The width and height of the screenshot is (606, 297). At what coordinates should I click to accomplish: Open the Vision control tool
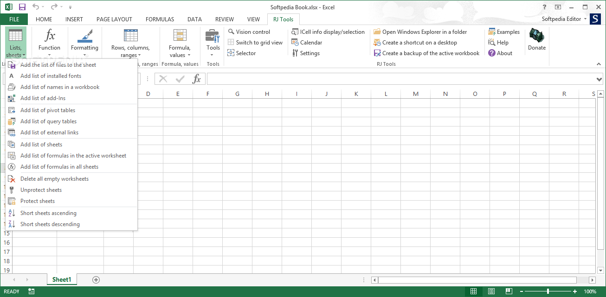pos(249,32)
